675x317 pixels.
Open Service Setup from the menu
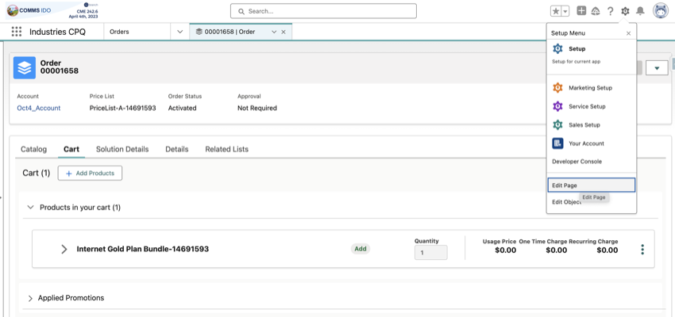[x=587, y=106]
